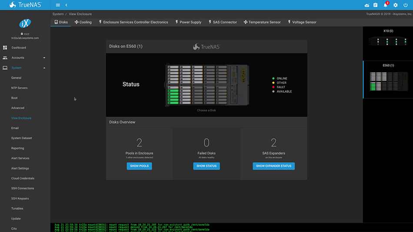Click the Accounts people icon
The image size is (413, 232).
click(5, 58)
